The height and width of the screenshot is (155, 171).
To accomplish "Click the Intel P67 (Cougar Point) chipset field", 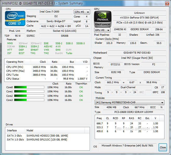I will (137, 58).
